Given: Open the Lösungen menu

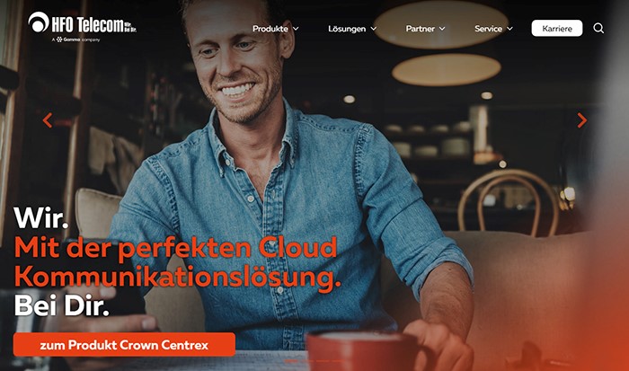Looking at the screenshot, I should click(x=347, y=29).
